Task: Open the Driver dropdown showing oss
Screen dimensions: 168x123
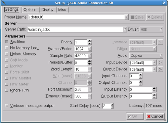Action: click(151, 29)
